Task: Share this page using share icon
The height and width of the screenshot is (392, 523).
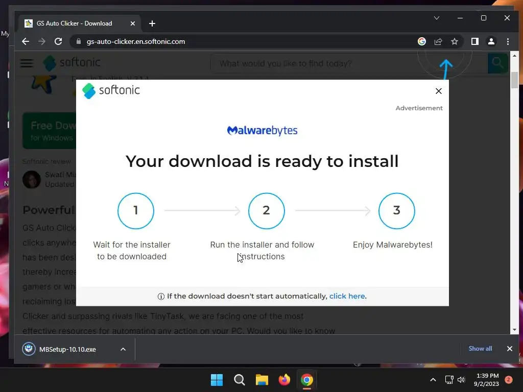Action: (x=438, y=41)
